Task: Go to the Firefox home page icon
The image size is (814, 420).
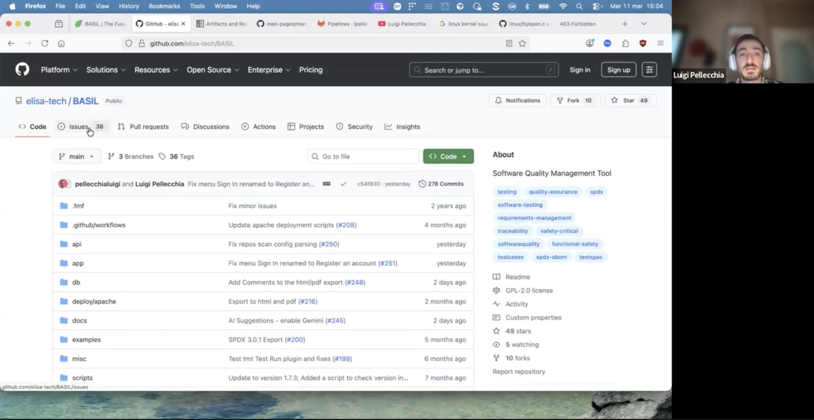Action: point(61,43)
